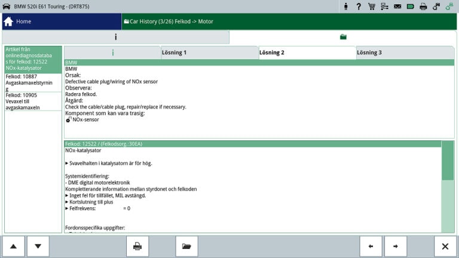
Task: Open the person info icon in top bar
Action: [345, 7]
